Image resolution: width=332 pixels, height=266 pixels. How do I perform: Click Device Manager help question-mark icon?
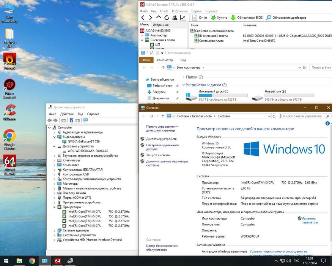point(72,120)
